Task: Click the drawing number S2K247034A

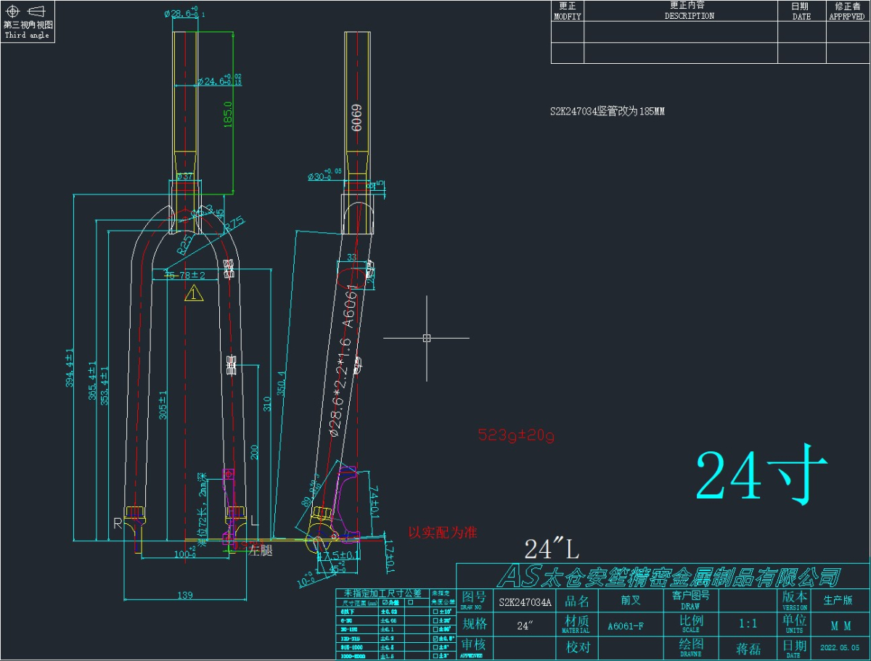Action: pos(524,602)
